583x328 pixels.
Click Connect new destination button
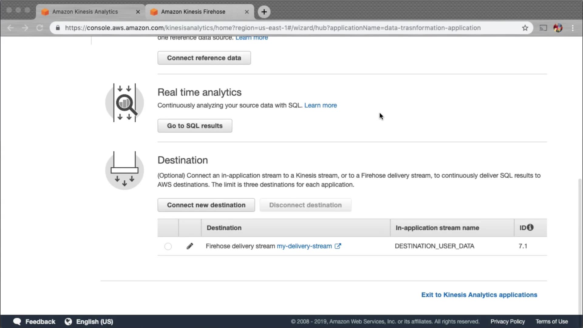coord(206,205)
